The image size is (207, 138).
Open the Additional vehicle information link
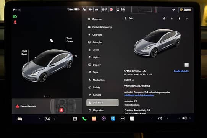tap(139, 96)
